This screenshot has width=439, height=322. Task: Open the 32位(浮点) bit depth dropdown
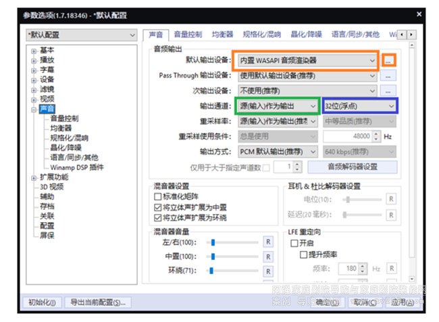360,106
